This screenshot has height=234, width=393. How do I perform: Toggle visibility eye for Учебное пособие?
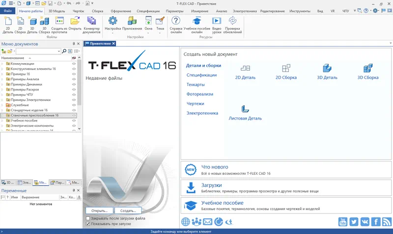coord(74,120)
